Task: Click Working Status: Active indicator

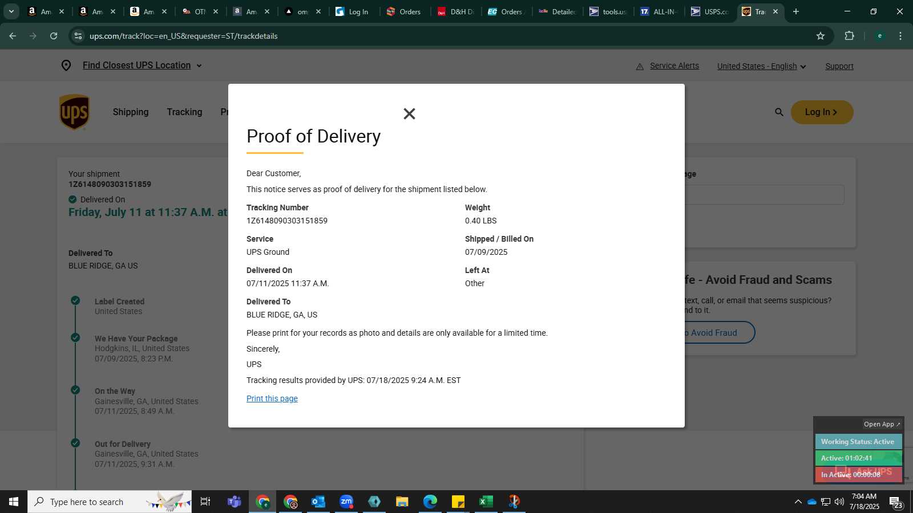Action: [858, 442]
